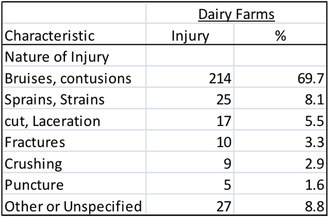Click the cut, Laceration label
The width and height of the screenshot is (328, 217).
click(x=52, y=121)
